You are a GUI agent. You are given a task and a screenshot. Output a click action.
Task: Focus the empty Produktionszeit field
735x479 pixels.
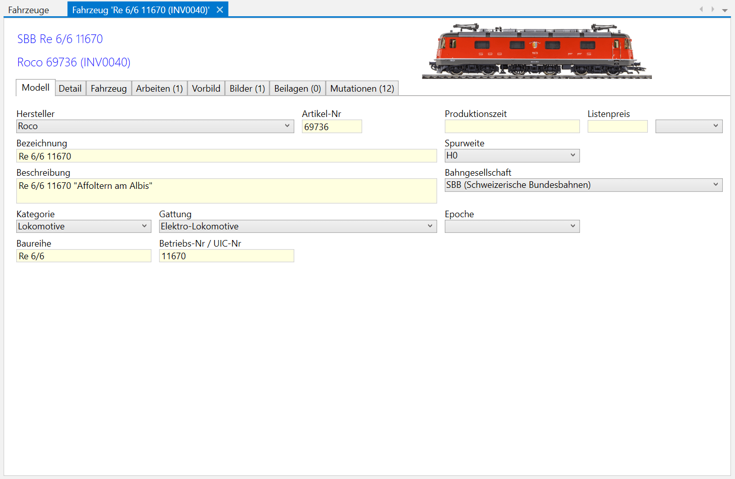[512, 127]
